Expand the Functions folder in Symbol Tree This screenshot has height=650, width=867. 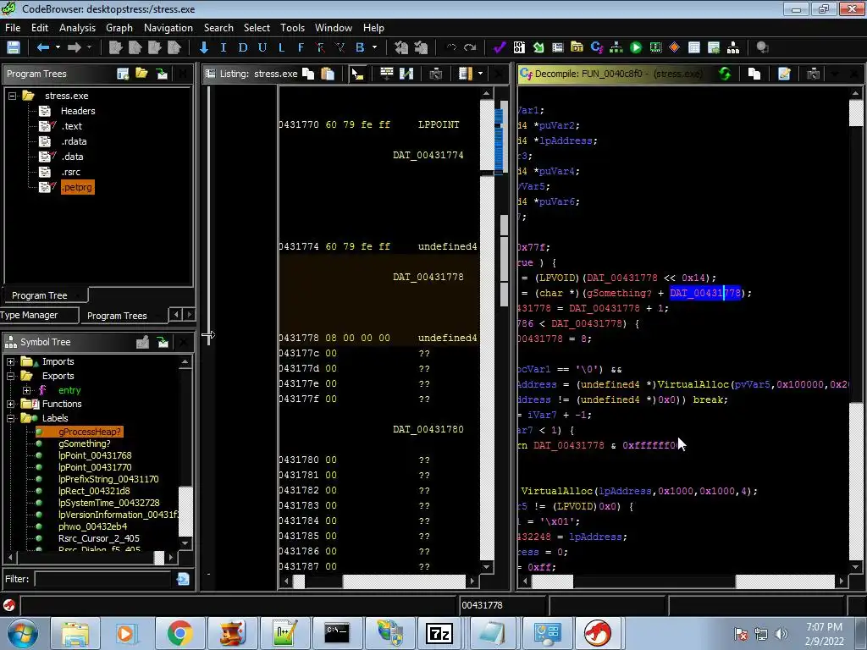[10, 404]
